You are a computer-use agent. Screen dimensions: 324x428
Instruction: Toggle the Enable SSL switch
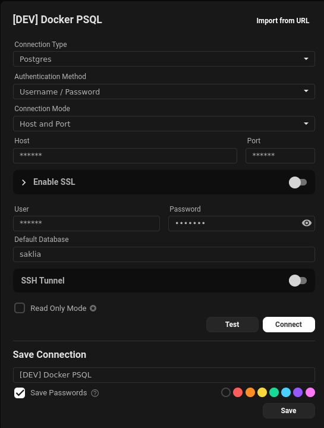point(298,182)
